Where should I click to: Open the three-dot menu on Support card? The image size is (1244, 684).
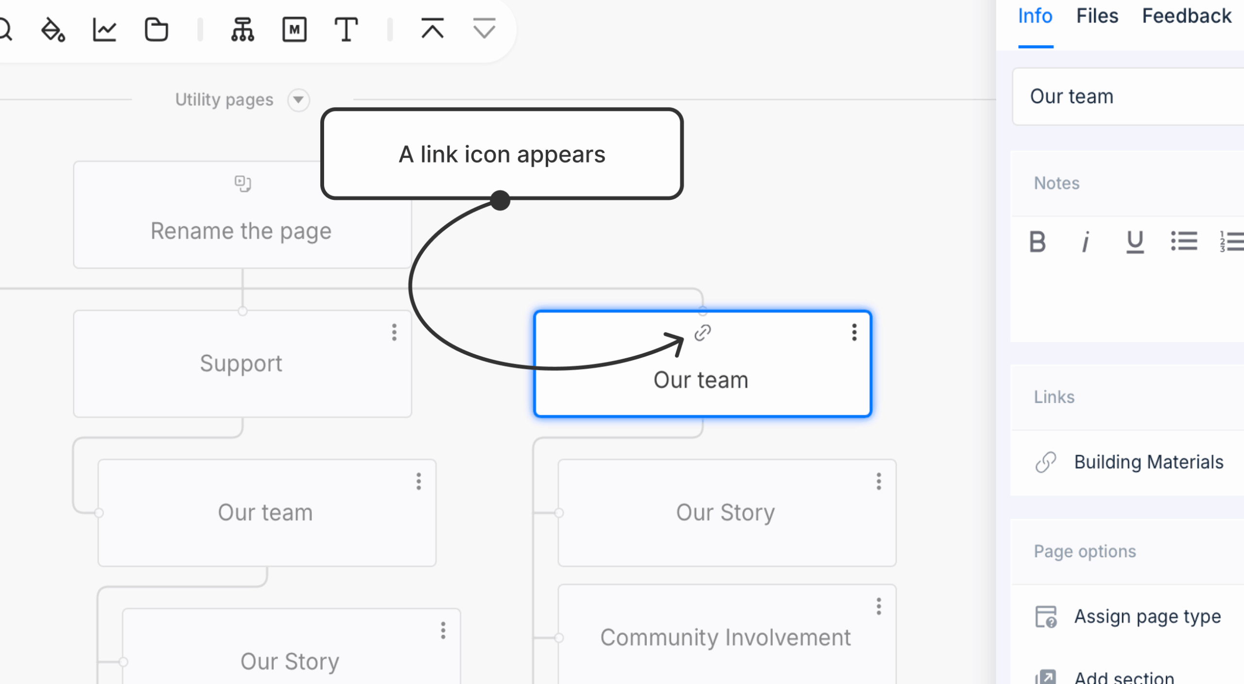pos(394,333)
